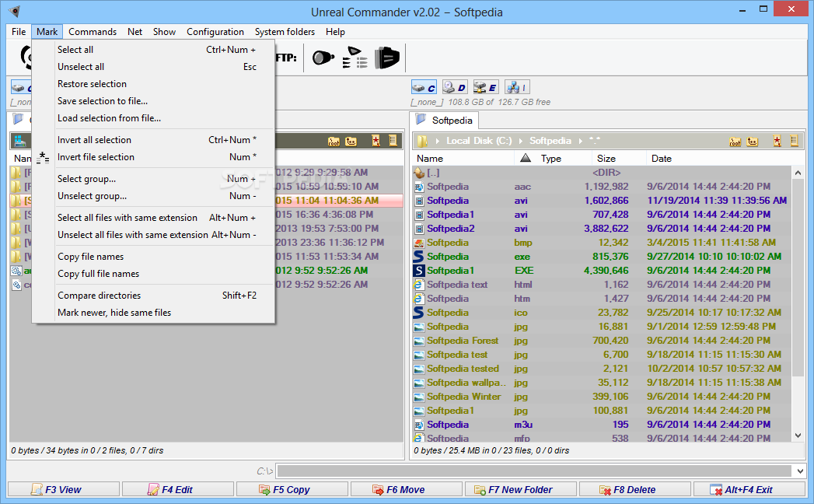Viewport: 814px width, 504px height.
Task: Choose Mark newer, hide same files
Action: (154, 313)
